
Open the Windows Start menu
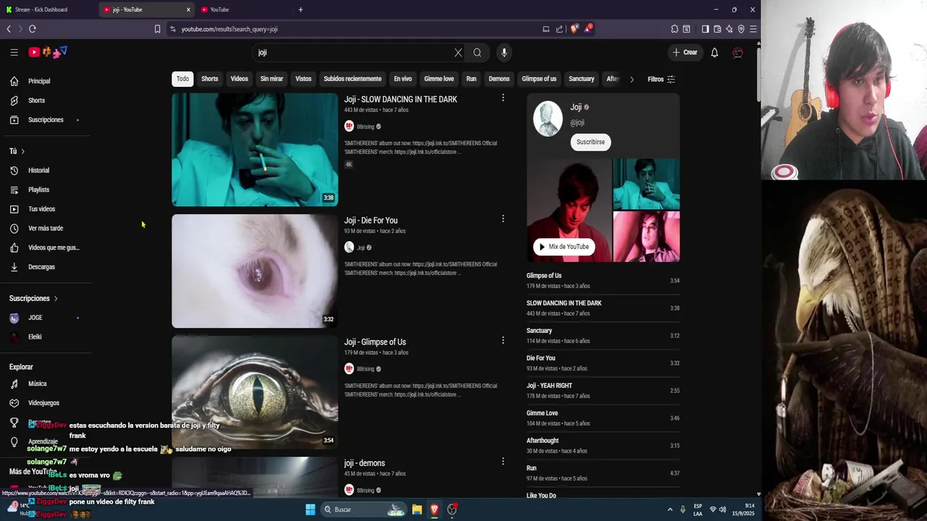[x=310, y=509]
